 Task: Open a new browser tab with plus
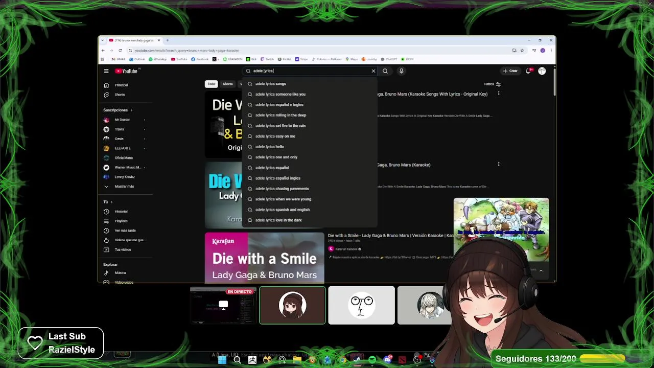pyautogui.click(x=168, y=40)
